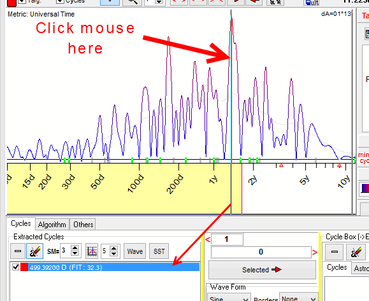Click the minus button in Cycle Box
The image size is (369, 301).
point(334,251)
